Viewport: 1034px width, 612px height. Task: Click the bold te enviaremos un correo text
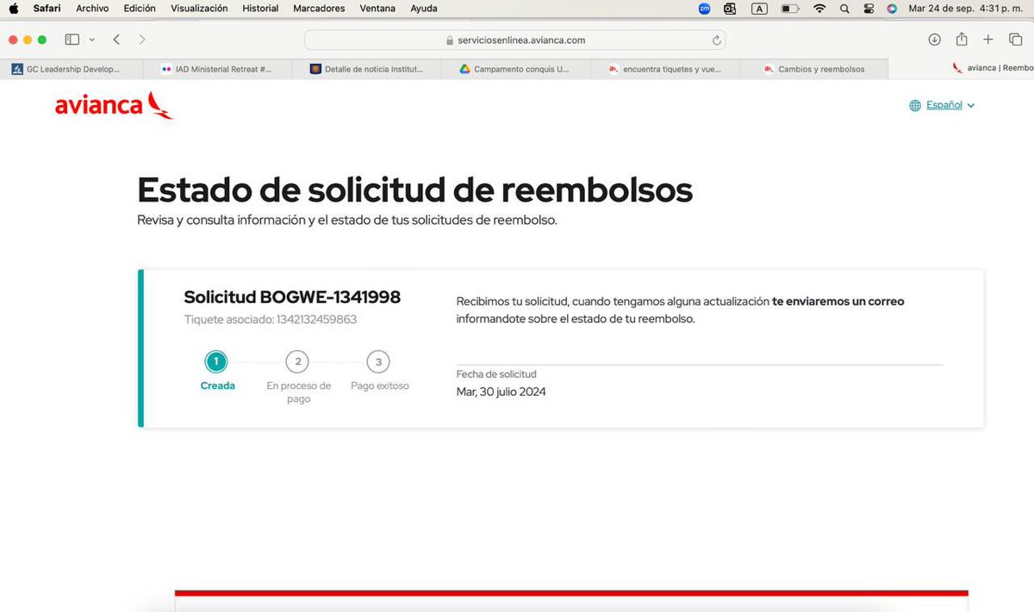pyautogui.click(x=838, y=302)
